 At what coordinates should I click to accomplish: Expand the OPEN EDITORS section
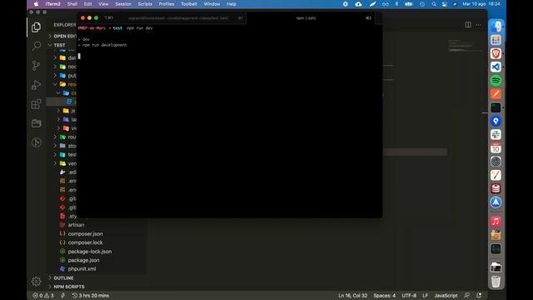click(x=63, y=36)
